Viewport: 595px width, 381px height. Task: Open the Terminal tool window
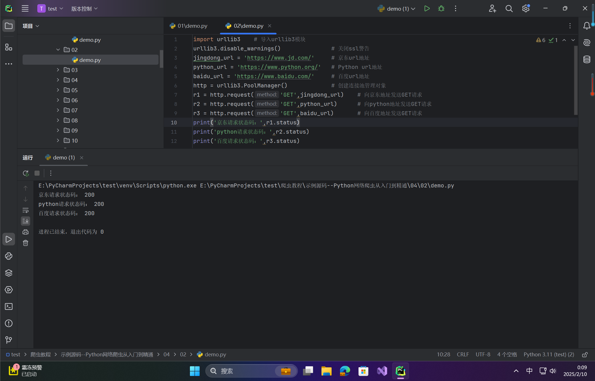(x=9, y=306)
